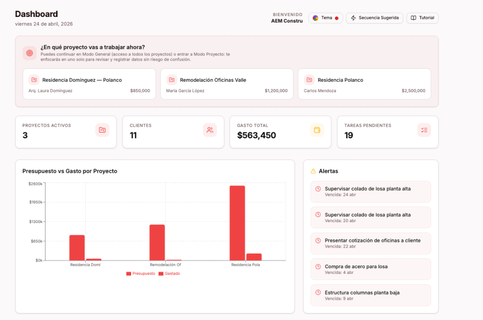Screen dimensions: 483x320
Task: Click clock icon of Estructura columnas alert
Action: (x=318, y=292)
